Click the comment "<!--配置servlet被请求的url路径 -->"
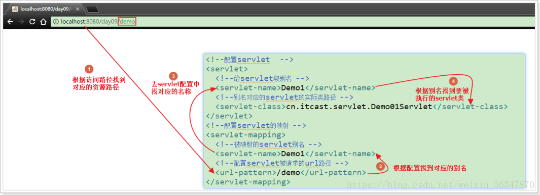The width and height of the screenshot is (540, 195). [x=282, y=163]
